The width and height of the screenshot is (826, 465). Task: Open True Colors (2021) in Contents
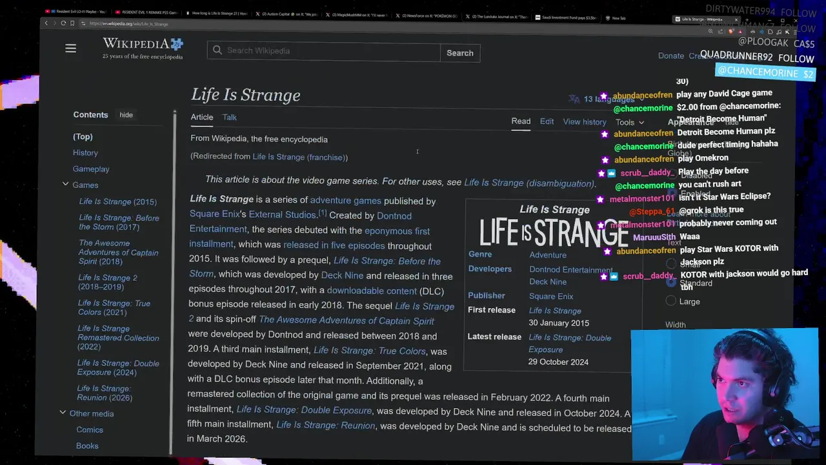point(114,307)
